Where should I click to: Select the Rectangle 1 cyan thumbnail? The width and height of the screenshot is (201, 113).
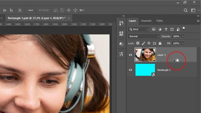(145, 70)
